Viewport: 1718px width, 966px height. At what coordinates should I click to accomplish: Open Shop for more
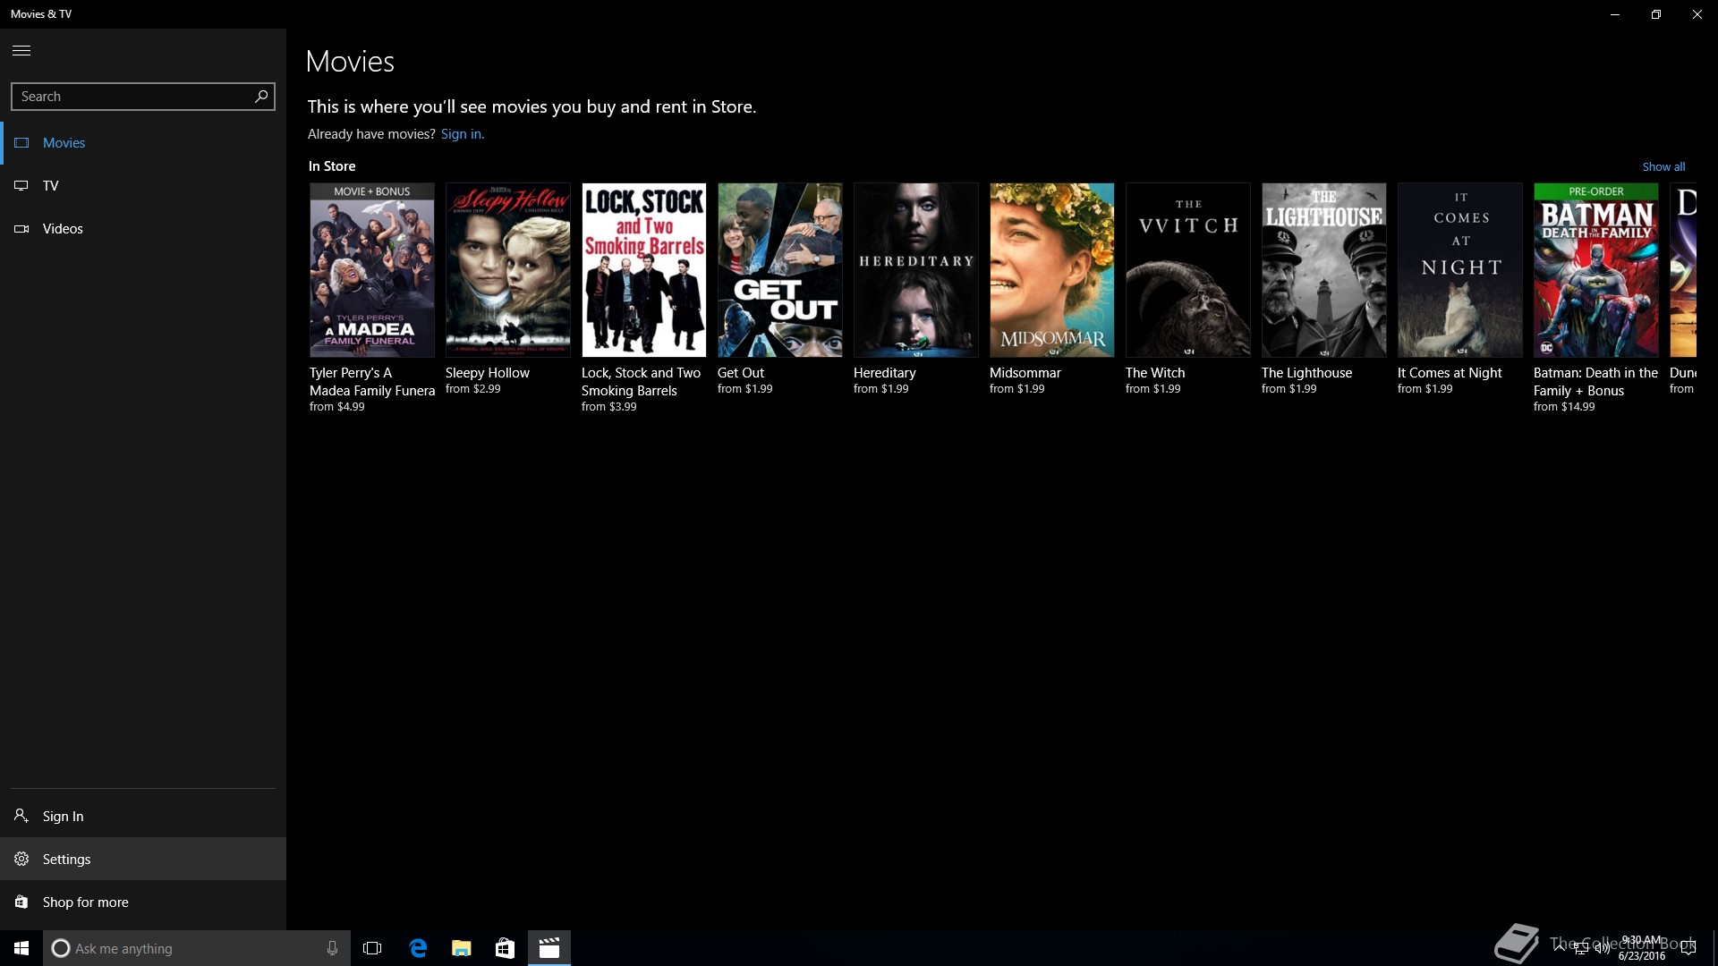(x=143, y=902)
